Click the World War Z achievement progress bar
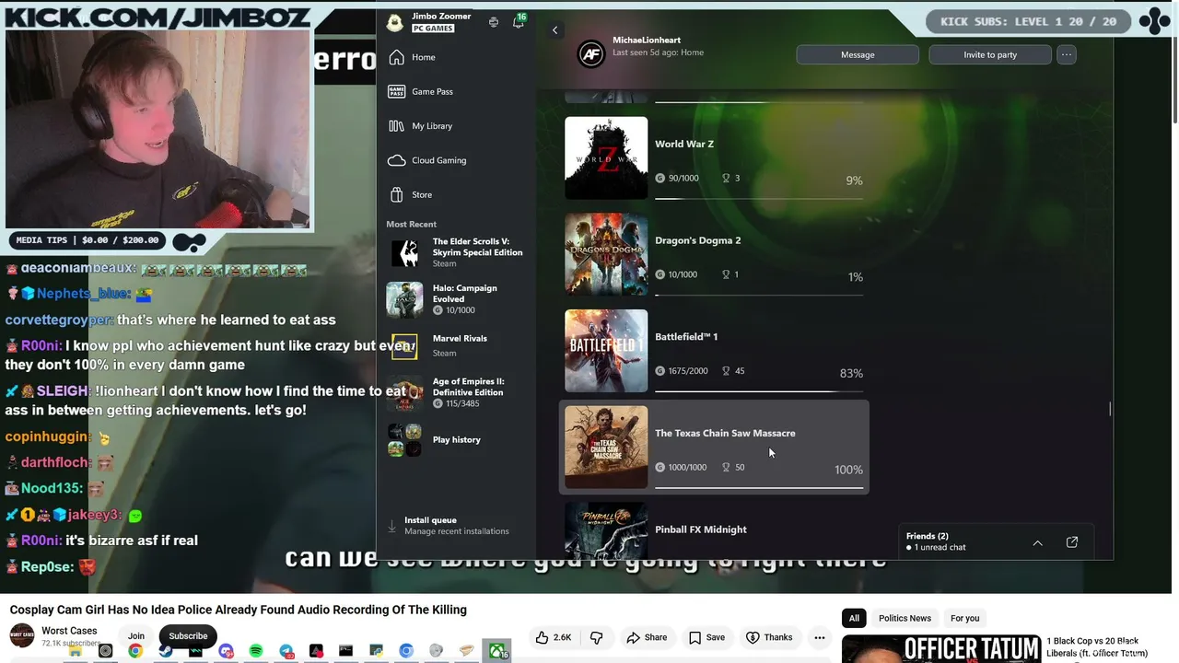This screenshot has height=663, width=1179. [759, 198]
